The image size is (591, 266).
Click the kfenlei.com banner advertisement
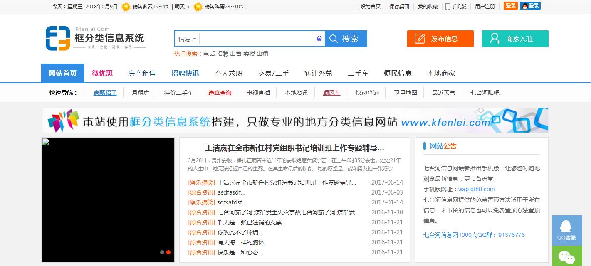tap(294, 121)
